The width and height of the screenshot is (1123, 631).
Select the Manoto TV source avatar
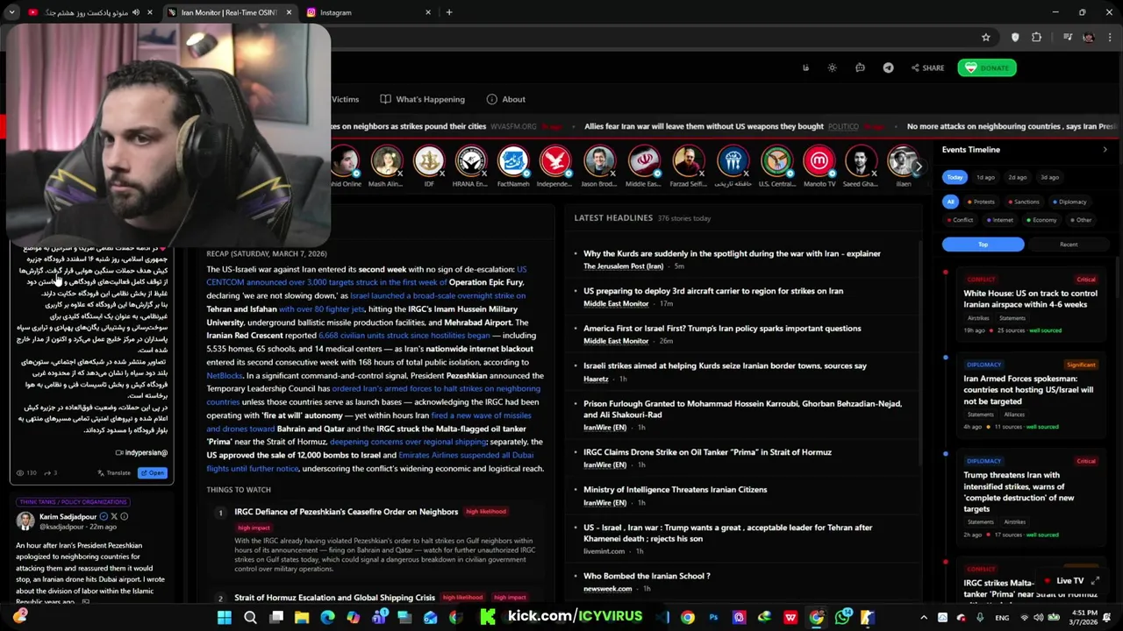click(819, 161)
